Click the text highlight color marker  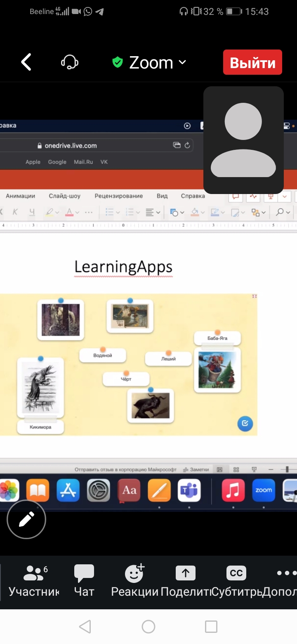click(49, 212)
